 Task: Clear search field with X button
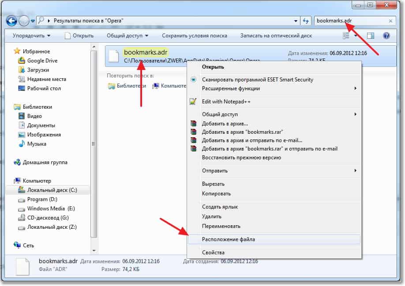(390, 21)
